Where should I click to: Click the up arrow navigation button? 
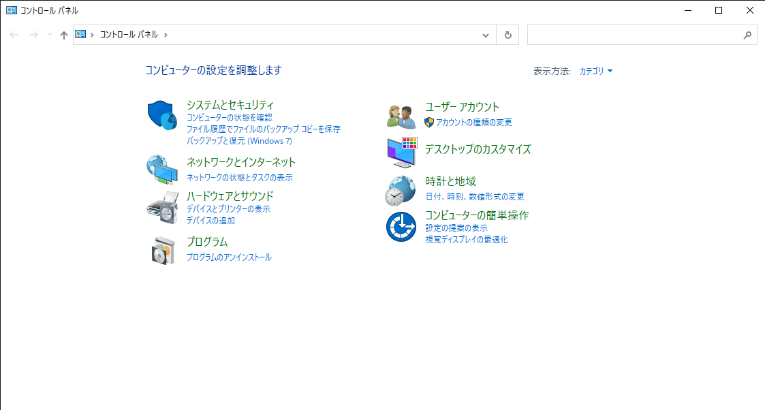(64, 35)
